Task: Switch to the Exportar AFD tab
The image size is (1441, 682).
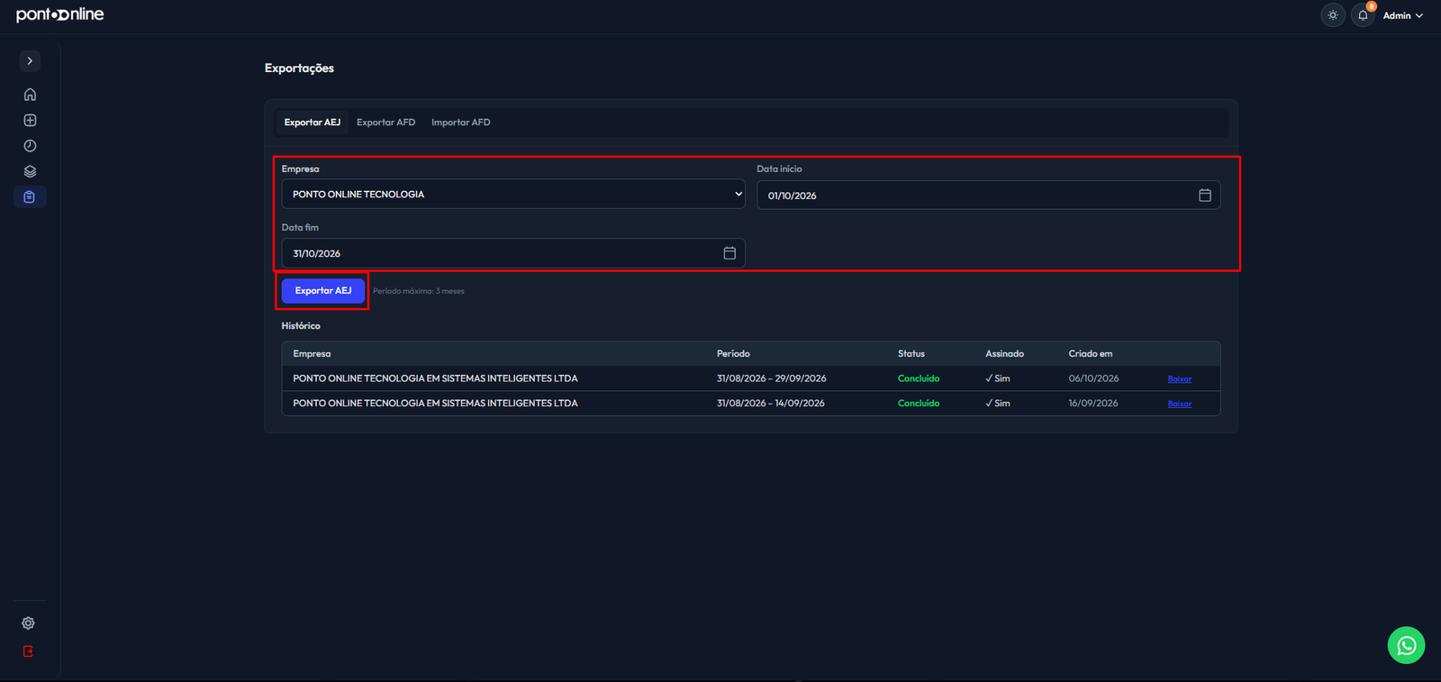Action: coord(385,123)
